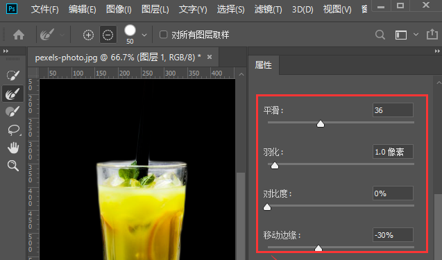Open the 文件(F) menu
The width and height of the screenshot is (442, 260).
coord(45,10)
